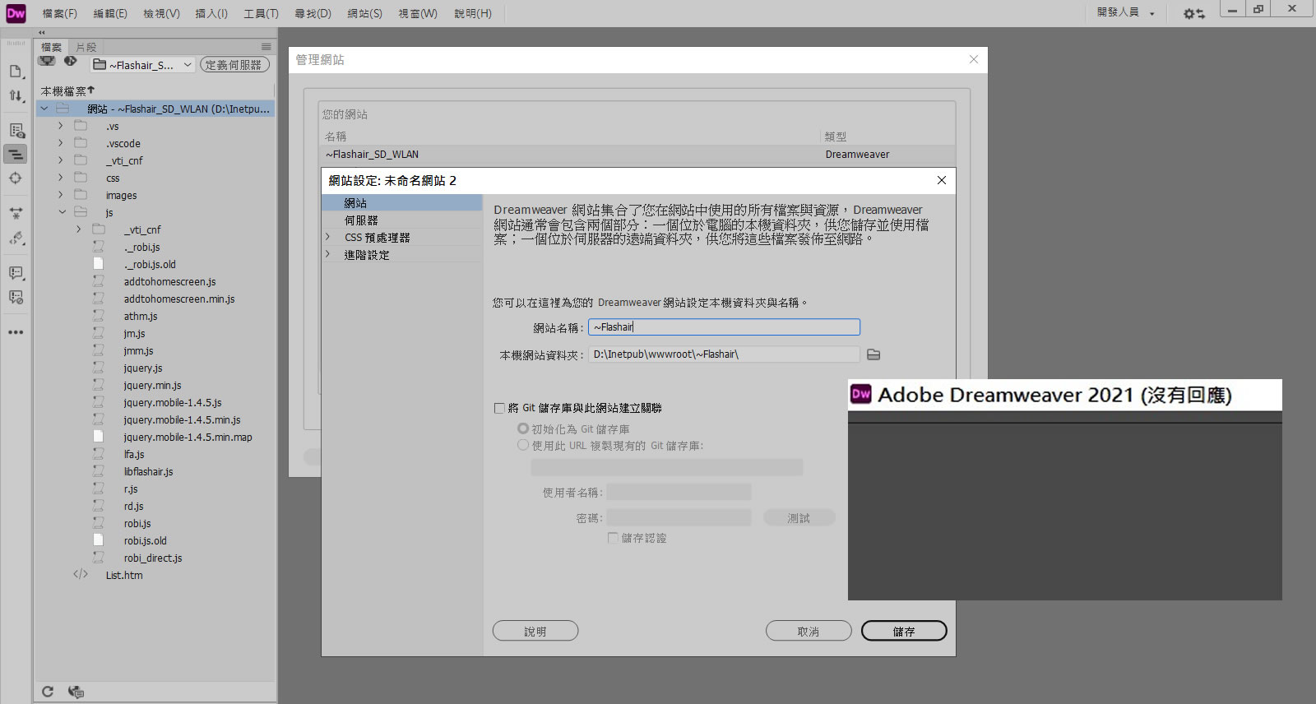Open the 網站(S) menu
This screenshot has width=1316, height=704.
364,13
